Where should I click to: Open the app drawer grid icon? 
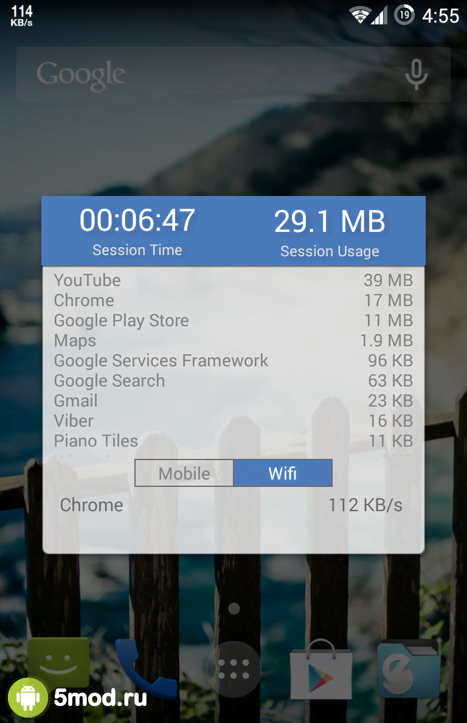[x=233, y=669]
